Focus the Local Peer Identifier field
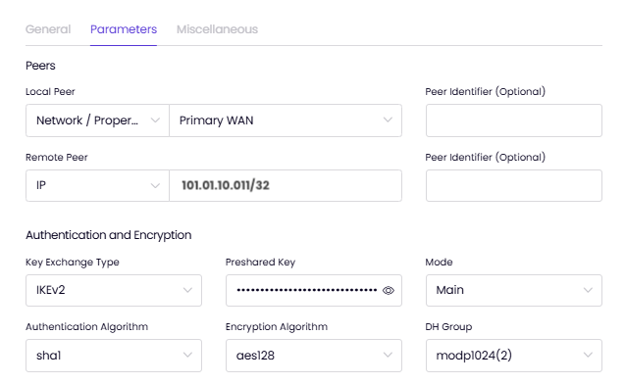 tap(514, 120)
